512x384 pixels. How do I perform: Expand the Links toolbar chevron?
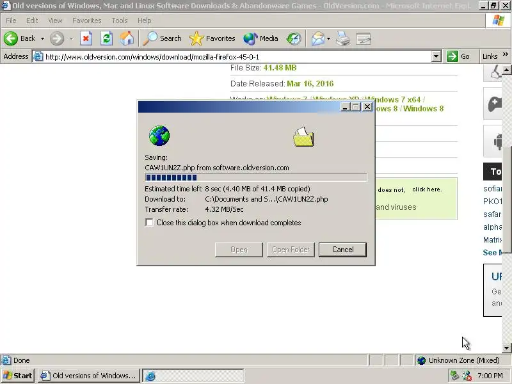[506, 54]
